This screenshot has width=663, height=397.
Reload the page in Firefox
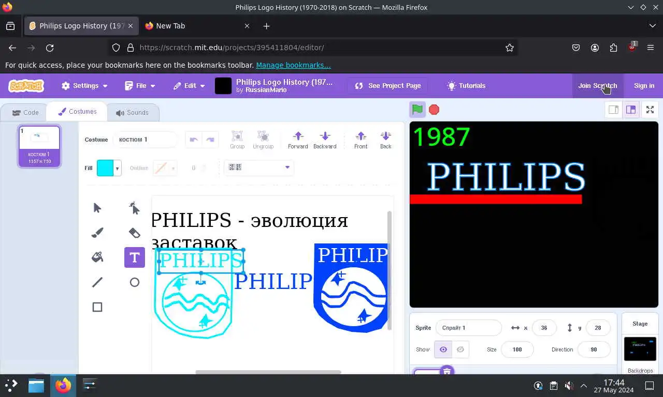[50, 48]
